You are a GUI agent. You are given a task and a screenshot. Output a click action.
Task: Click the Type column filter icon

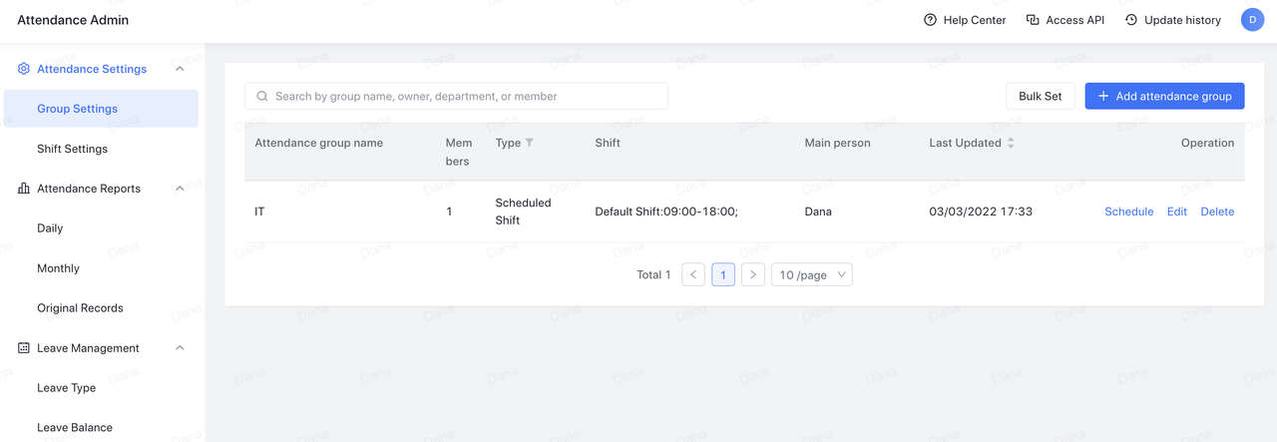pyautogui.click(x=530, y=143)
